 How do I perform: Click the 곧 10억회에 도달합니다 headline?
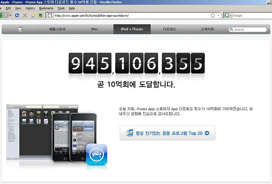[x=136, y=84]
